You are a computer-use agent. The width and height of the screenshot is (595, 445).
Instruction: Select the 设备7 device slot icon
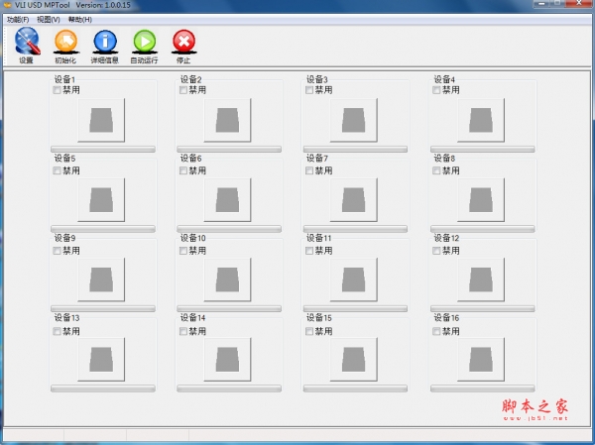point(354,200)
